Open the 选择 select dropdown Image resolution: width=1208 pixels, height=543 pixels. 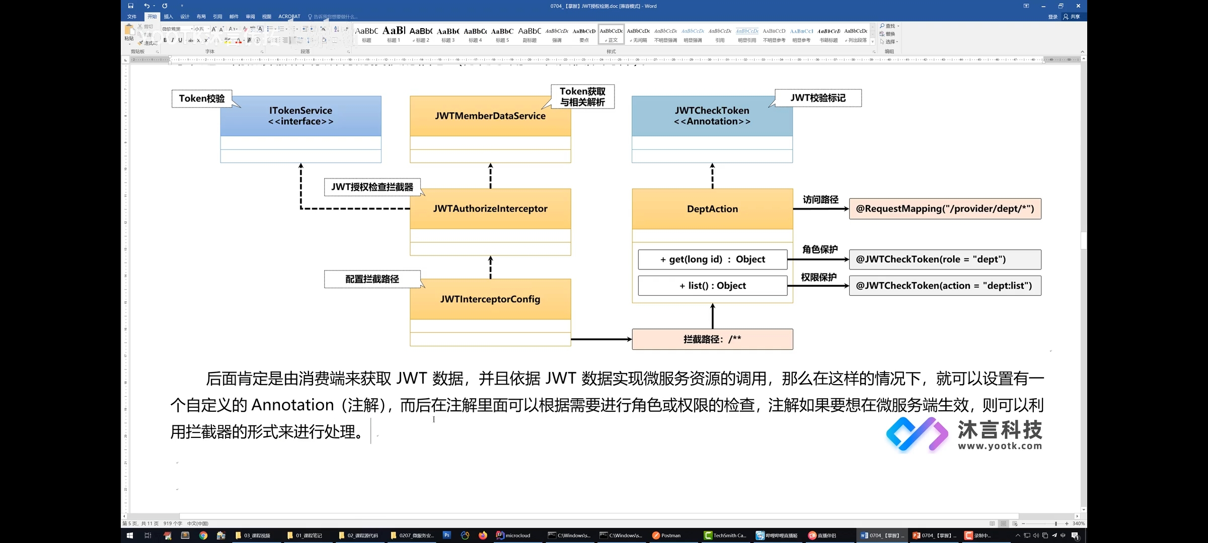[x=889, y=42]
